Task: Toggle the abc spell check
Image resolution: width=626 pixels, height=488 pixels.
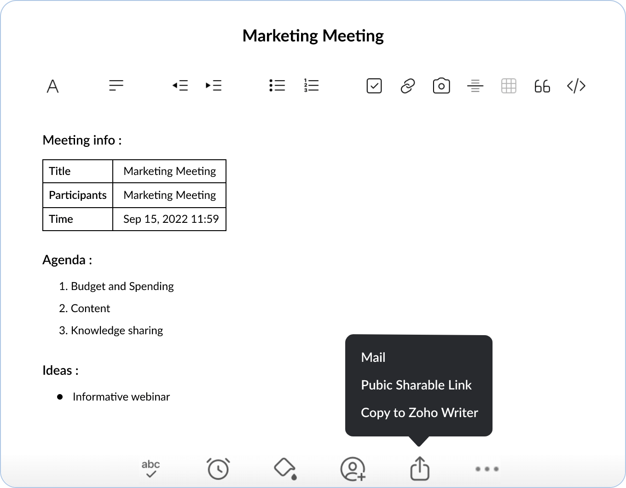Action: coord(151,469)
